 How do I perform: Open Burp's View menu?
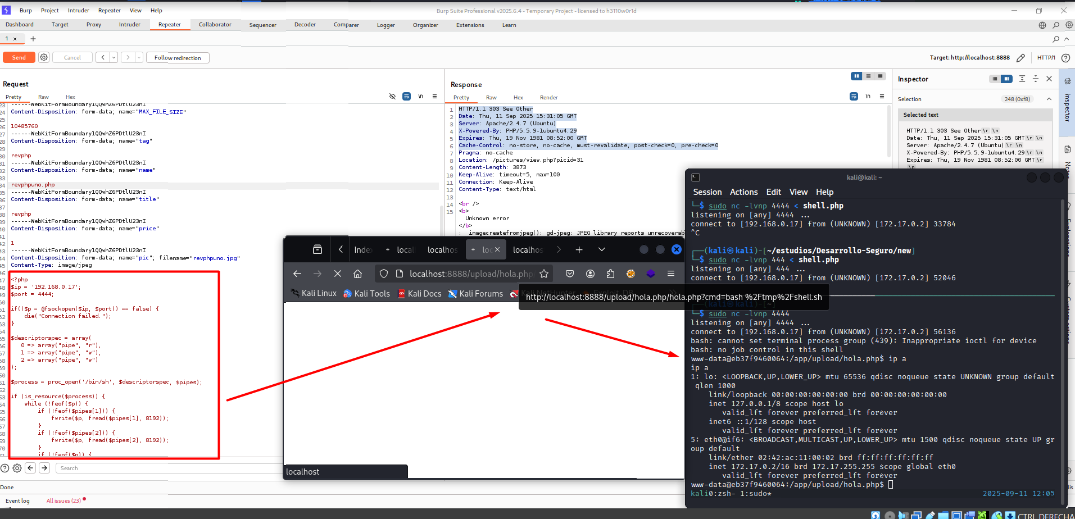135,10
